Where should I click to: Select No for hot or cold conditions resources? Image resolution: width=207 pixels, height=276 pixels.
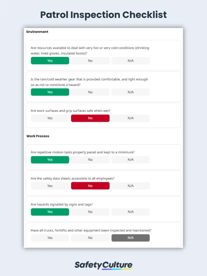pos(90,61)
